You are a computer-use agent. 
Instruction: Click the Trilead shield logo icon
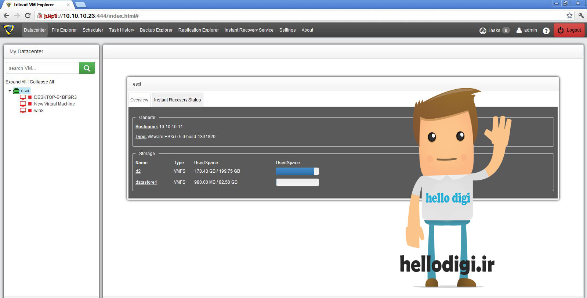pyautogui.click(x=8, y=30)
